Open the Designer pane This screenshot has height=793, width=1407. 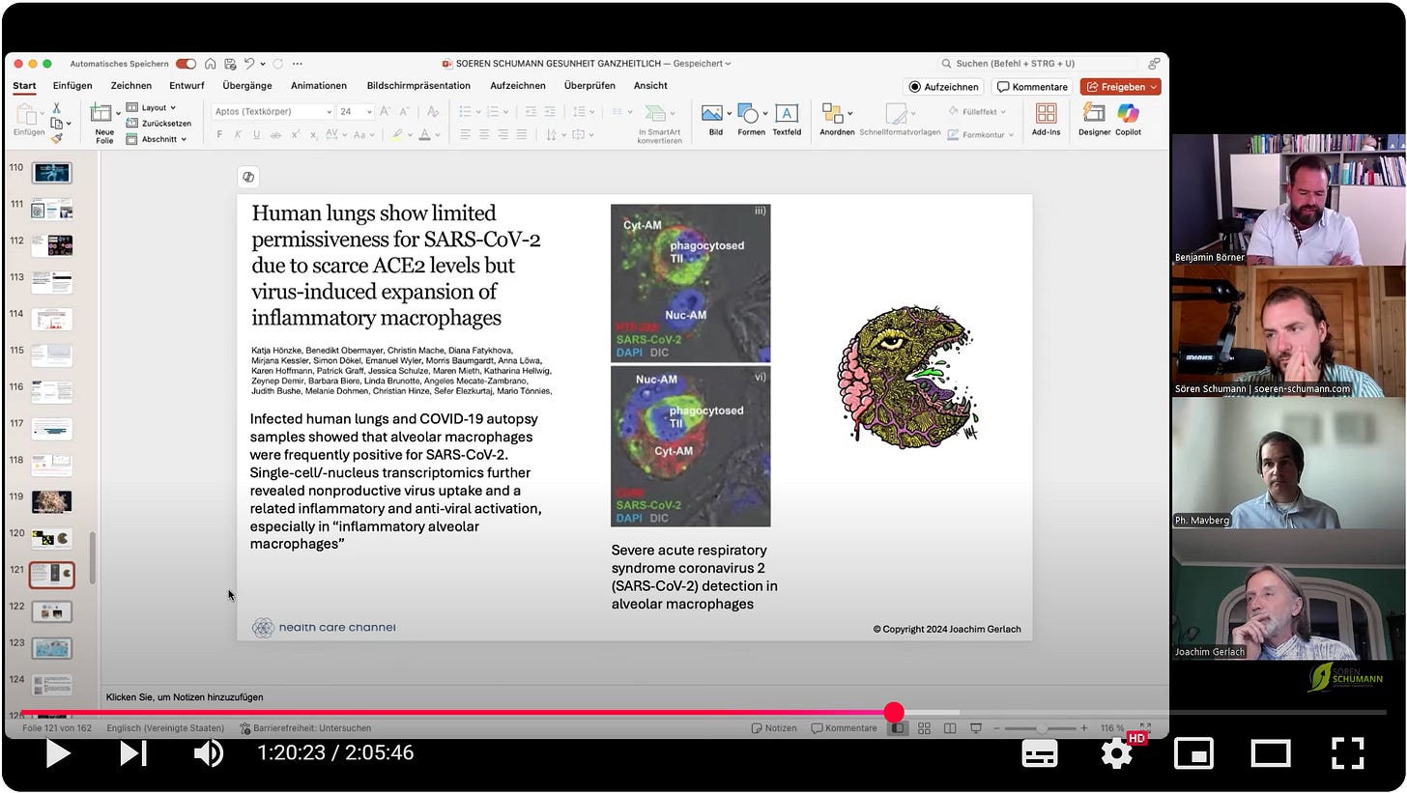point(1095,120)
